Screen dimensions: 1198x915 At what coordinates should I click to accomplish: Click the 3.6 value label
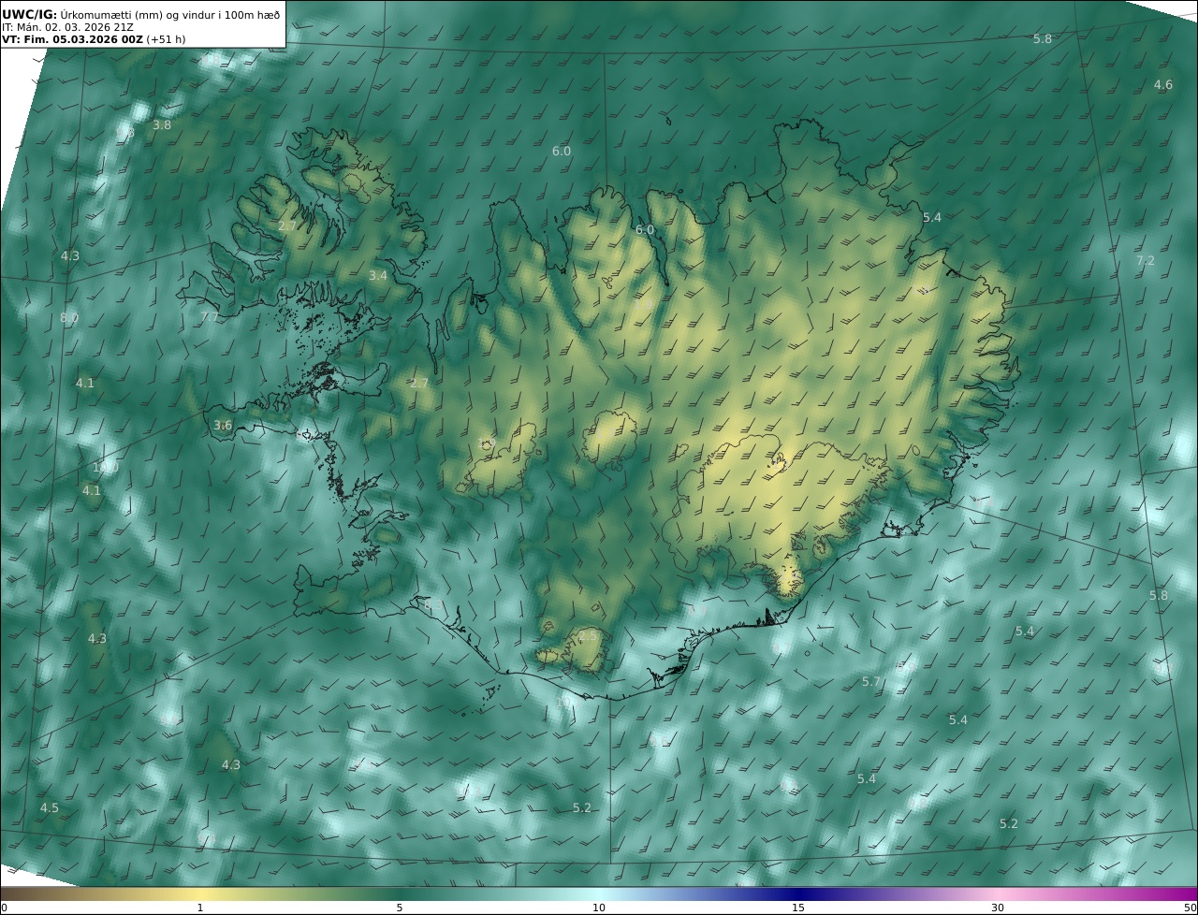click(223, 425)
